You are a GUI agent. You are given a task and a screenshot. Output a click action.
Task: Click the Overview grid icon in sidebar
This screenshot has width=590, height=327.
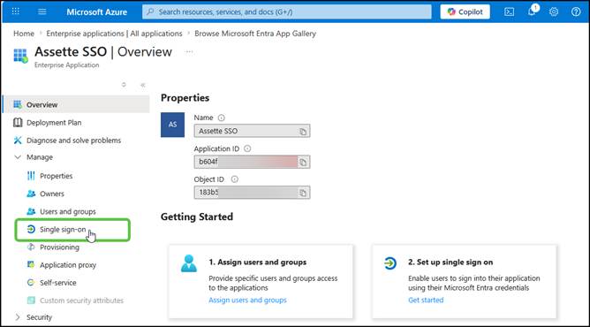point(18,104)
